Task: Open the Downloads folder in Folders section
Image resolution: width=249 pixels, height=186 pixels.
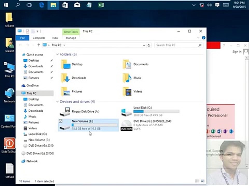Action: click(x=74, y=78)
